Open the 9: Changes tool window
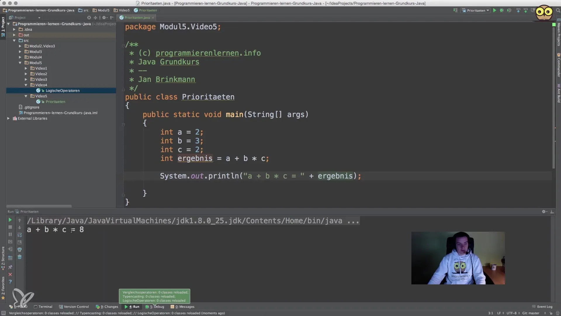This screenshot has width=561, height=316. (107, 307)
